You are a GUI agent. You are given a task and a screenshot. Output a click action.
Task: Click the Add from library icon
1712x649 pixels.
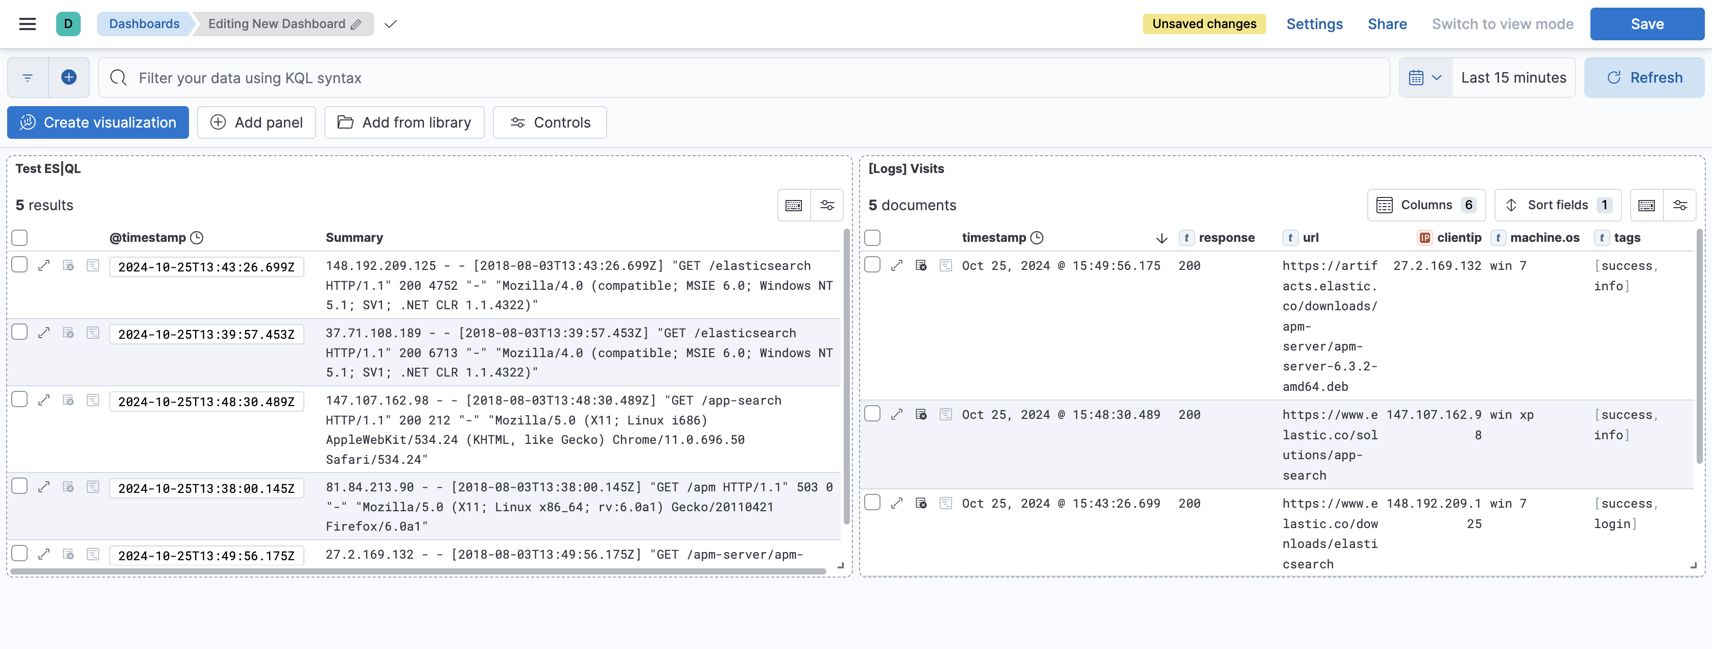[x=346, y=121]
